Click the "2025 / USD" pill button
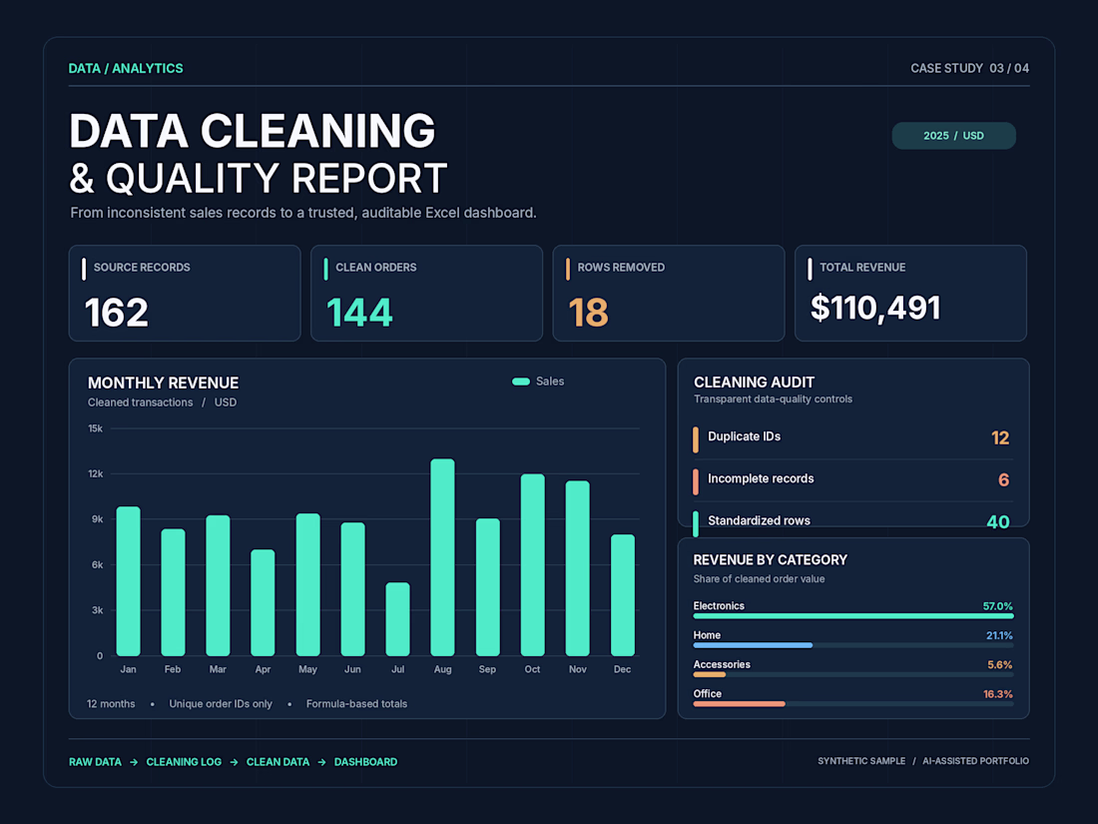This screenshot has height=824, width=1098. pos(953,136)
